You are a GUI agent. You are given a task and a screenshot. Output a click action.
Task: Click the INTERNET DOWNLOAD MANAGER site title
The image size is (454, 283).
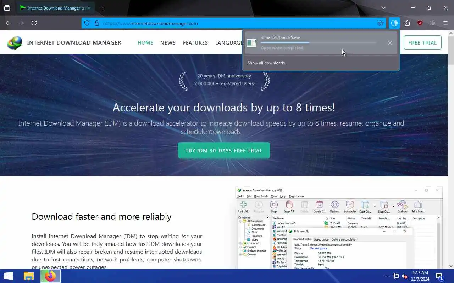(74, 42)
